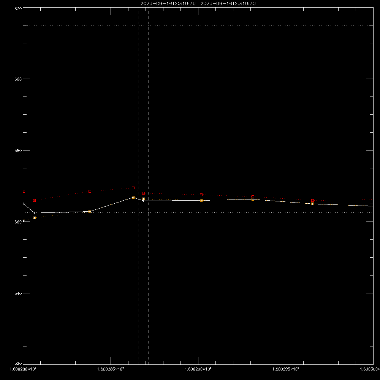Select orange marker above the 1.600290×10⁹ tick
The height and width of the screenshot is (380, 380).
click(x=201, y=200)
